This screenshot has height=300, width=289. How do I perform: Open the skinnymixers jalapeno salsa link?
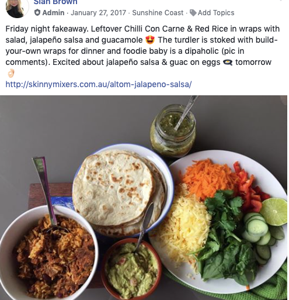(99, 84)
